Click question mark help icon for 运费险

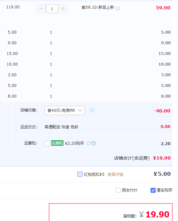[94, 143]
